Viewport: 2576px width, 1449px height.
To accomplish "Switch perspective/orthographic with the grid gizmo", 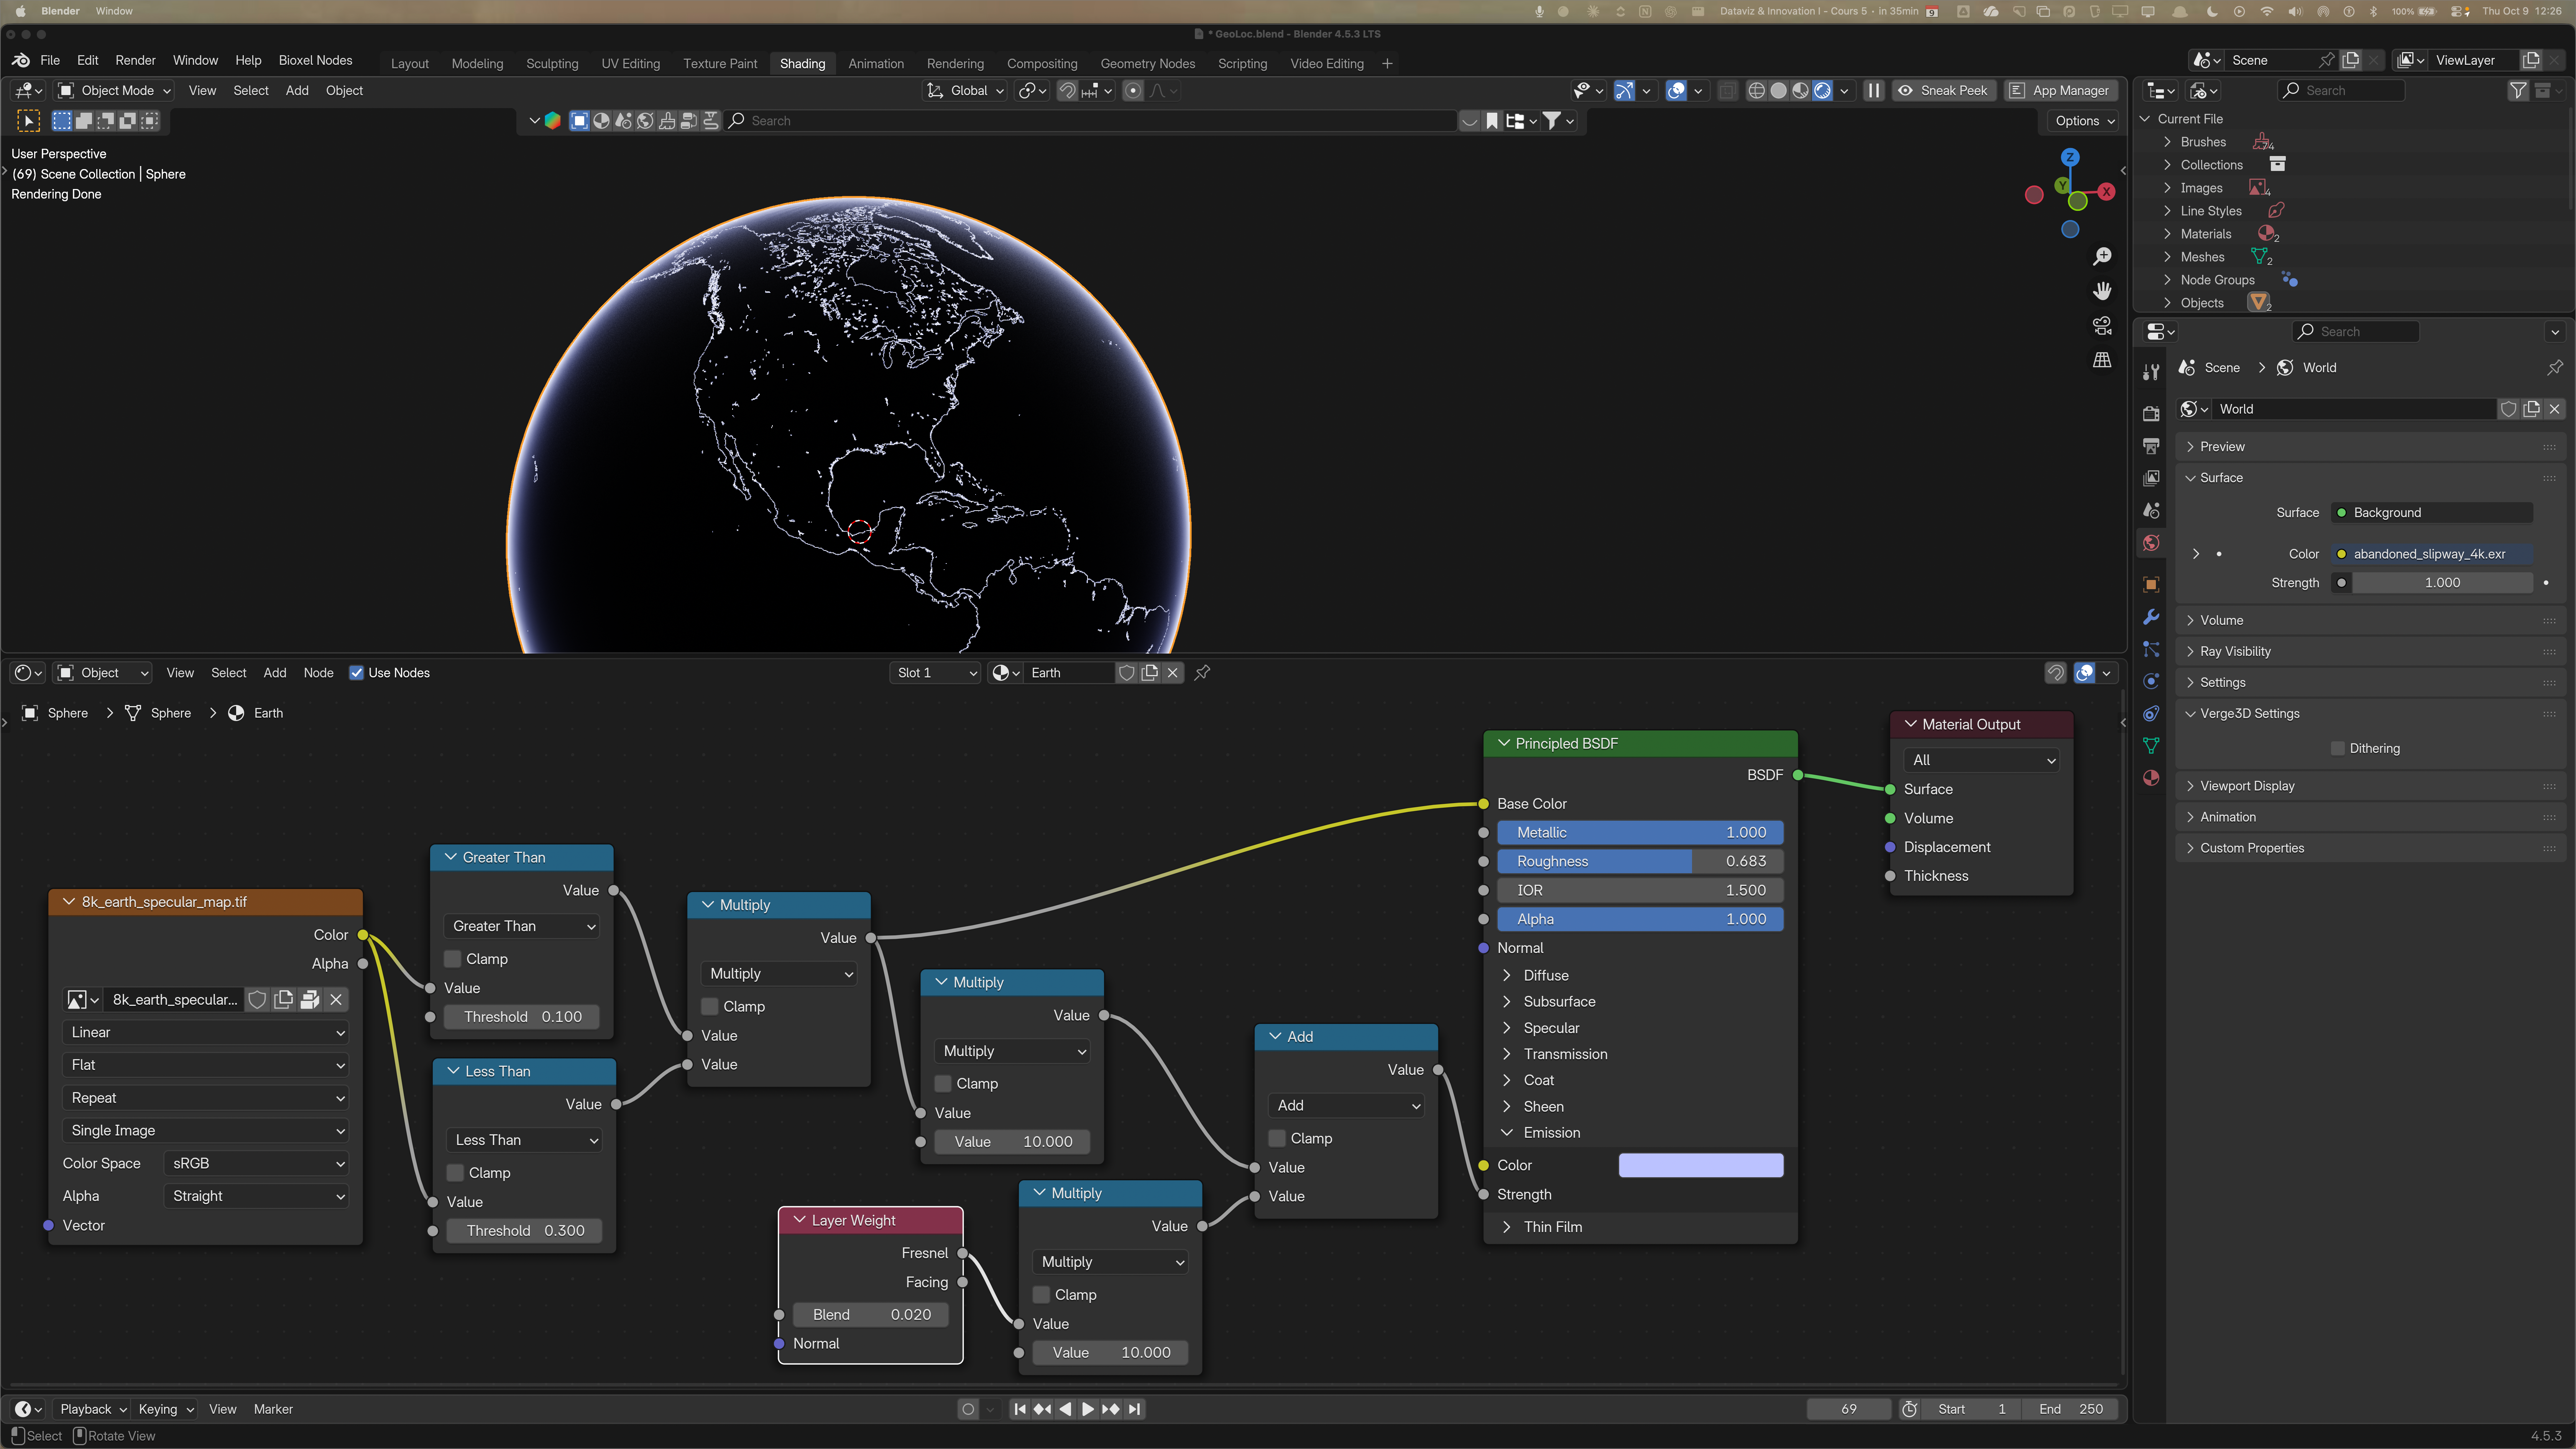I will point(2102,360).
